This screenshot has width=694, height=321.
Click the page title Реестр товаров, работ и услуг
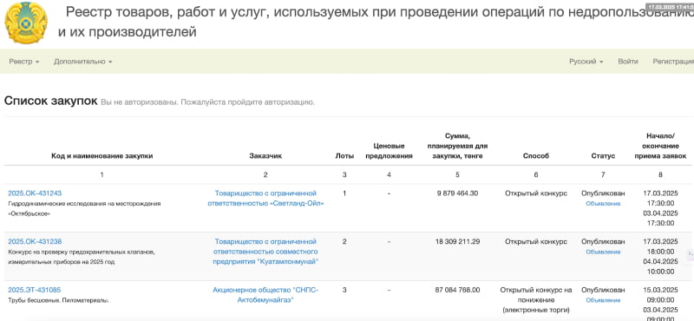[x=376, y=22]
